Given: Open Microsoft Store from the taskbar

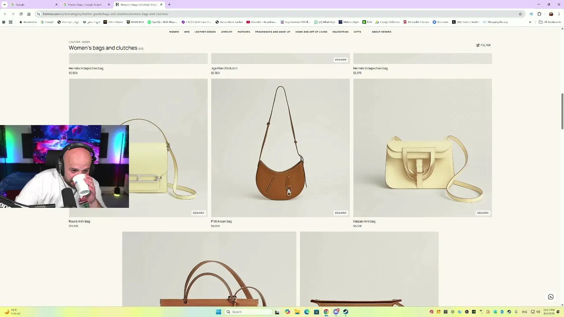Looking at the screenshot, I should click(316, 312).
